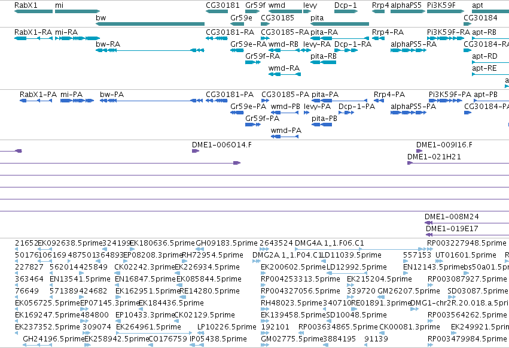Screen dimensions: 509x348
Task: Click the Dcp-1-PA feature
Action: point(346,113)
